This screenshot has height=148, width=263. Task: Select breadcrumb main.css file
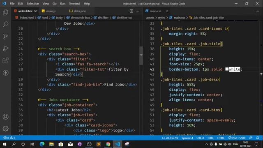coord(179,18)
